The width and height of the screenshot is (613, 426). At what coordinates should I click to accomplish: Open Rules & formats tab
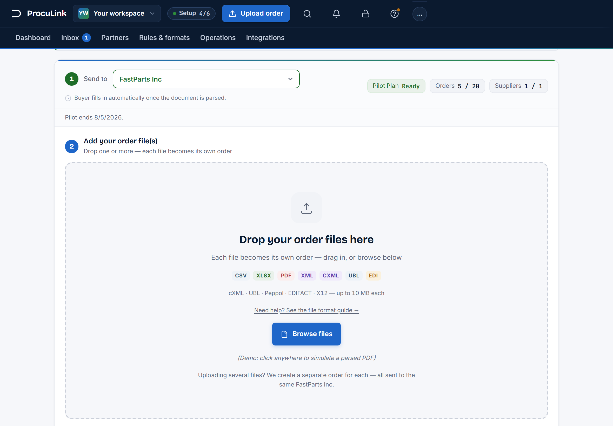pos(164,38)
